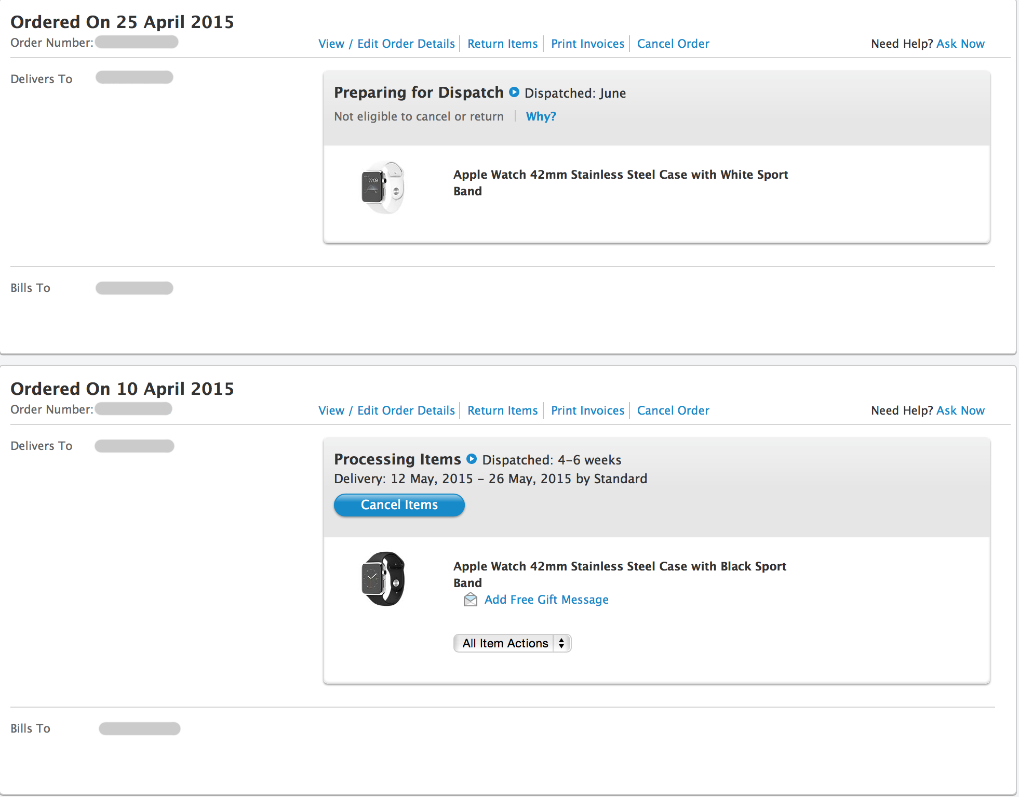Screen dimensions: 1019x797
Task: Click Ask Now for 10 April order
Action: [960, 410]
